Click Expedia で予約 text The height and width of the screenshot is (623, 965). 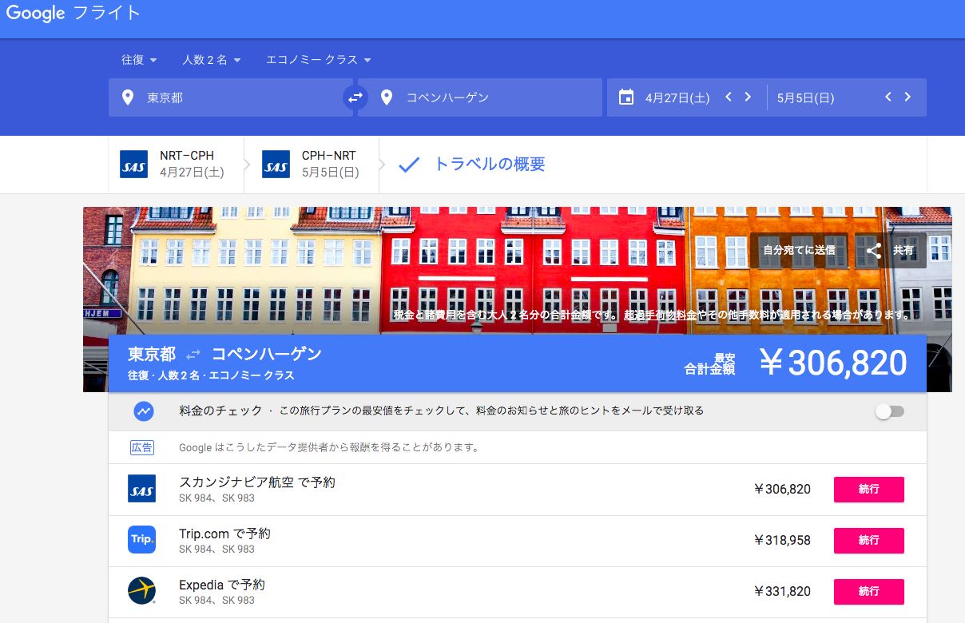[222, 585]
